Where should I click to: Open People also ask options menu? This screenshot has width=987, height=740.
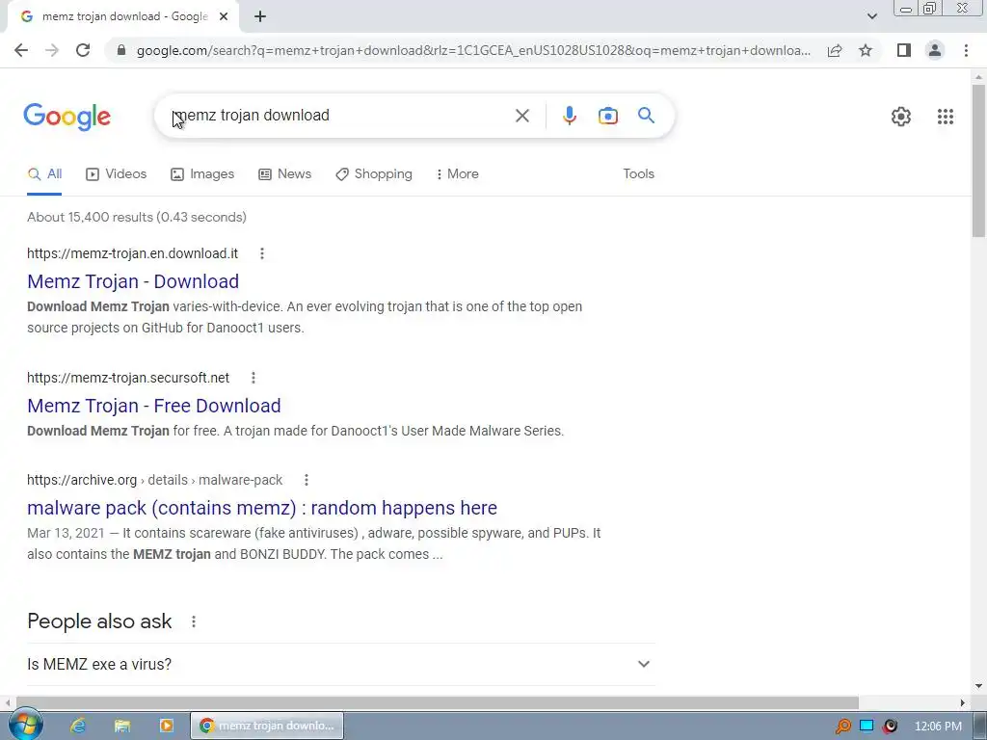tap(193, 621)
